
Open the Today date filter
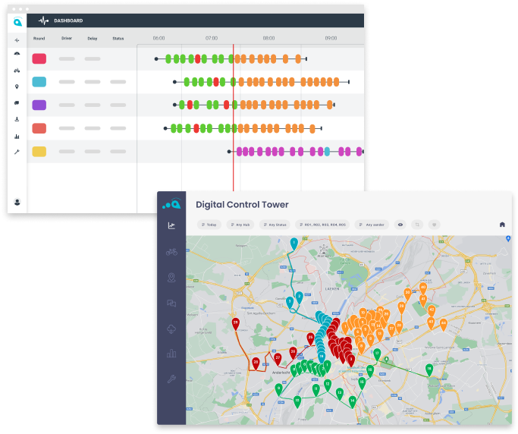pos(209,225)
